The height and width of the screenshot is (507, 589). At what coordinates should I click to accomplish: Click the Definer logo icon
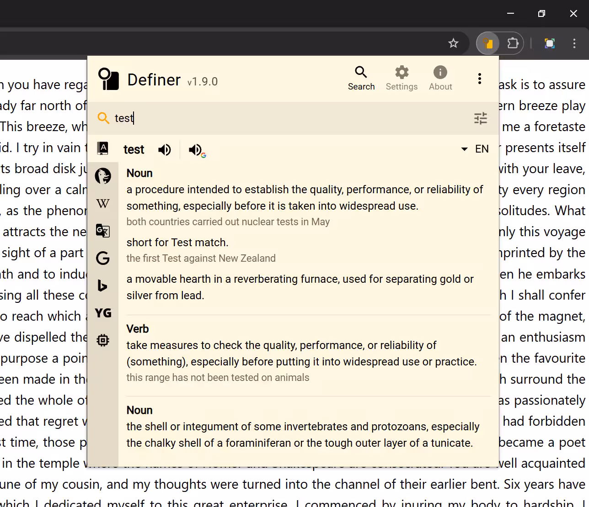point(109,79)
